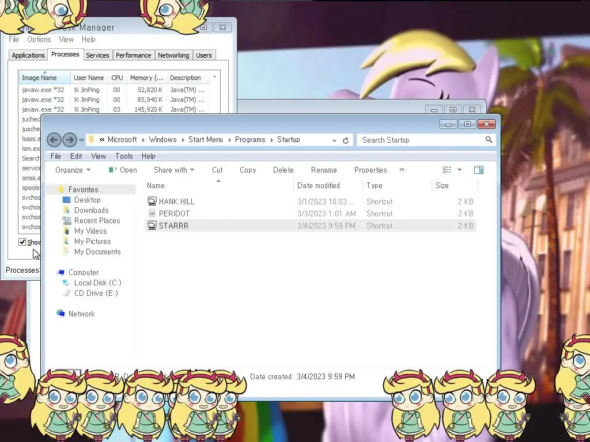Viewport: 590px width, 442px height.
Task: Focus the Search Startup field
Action: (x=426, y=140)
